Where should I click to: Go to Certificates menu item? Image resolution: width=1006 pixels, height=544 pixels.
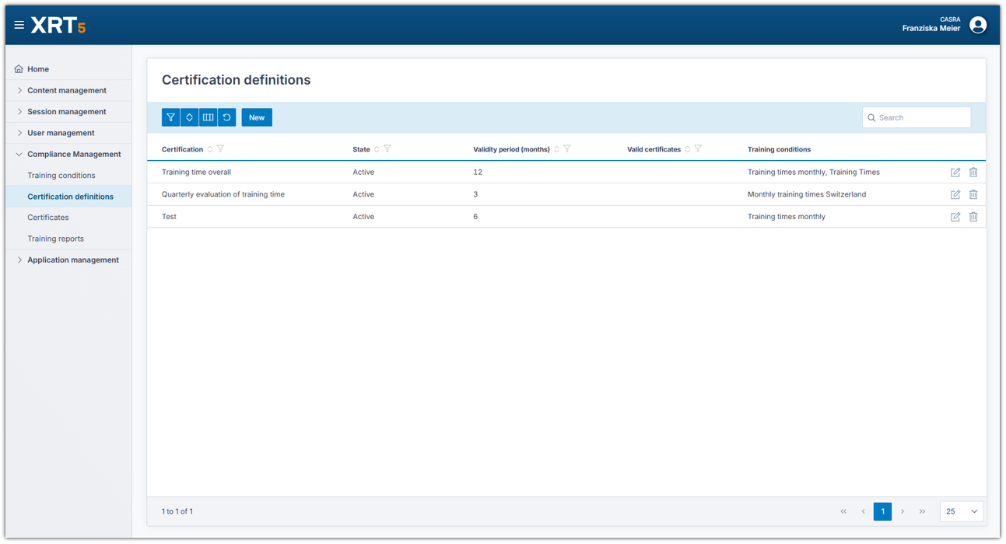(48, 218)
